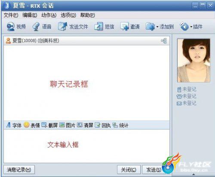Clear the chat screen with 清屏
Viewport: 215px width, 177px height.
click(85, 125)
